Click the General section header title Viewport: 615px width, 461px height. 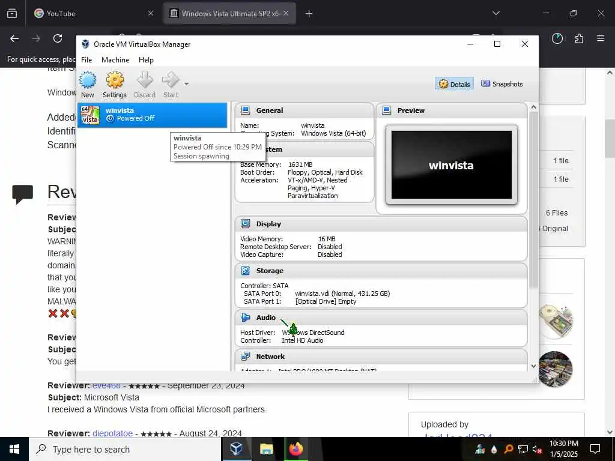(x=270, y=110)
